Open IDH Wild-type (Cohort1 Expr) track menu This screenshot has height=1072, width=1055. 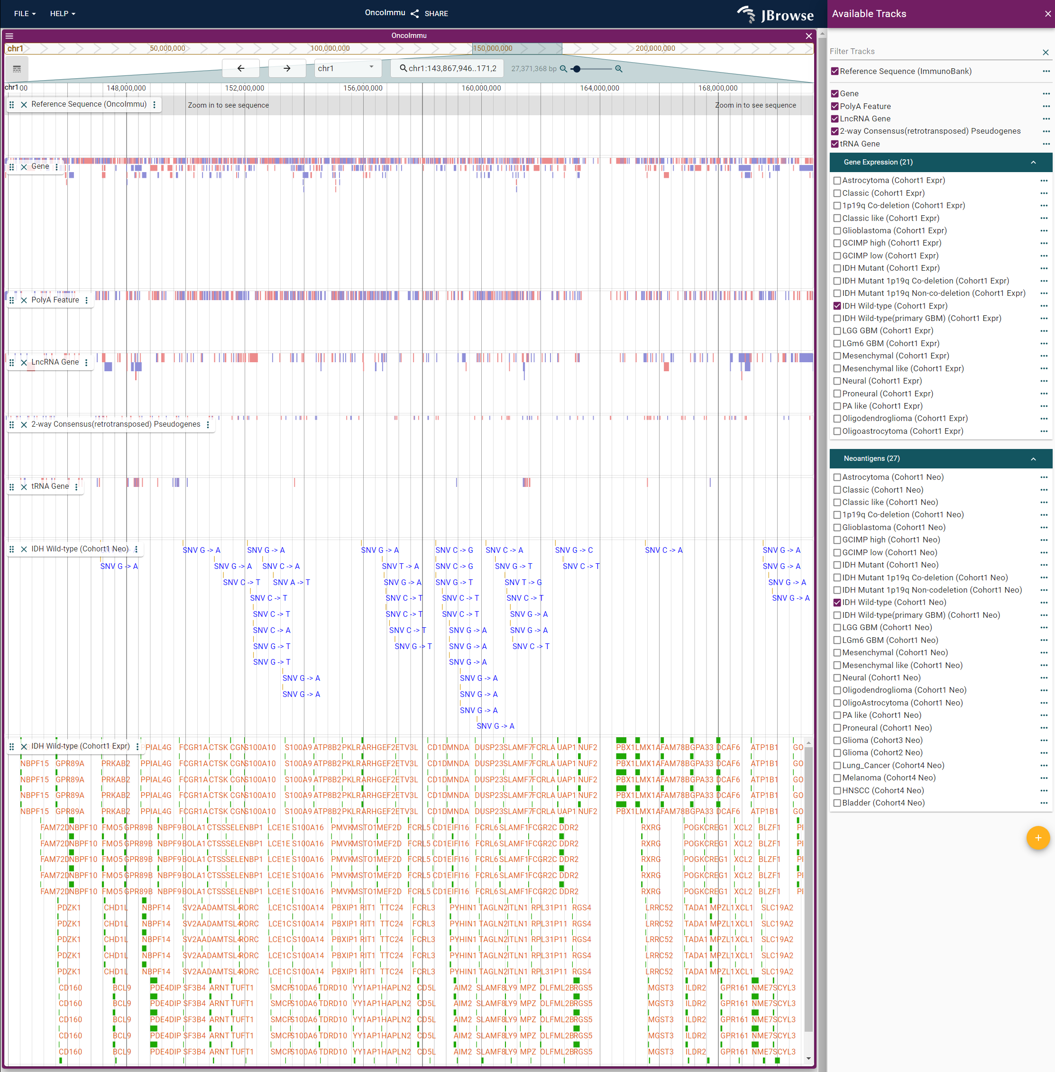click(138, 746)
